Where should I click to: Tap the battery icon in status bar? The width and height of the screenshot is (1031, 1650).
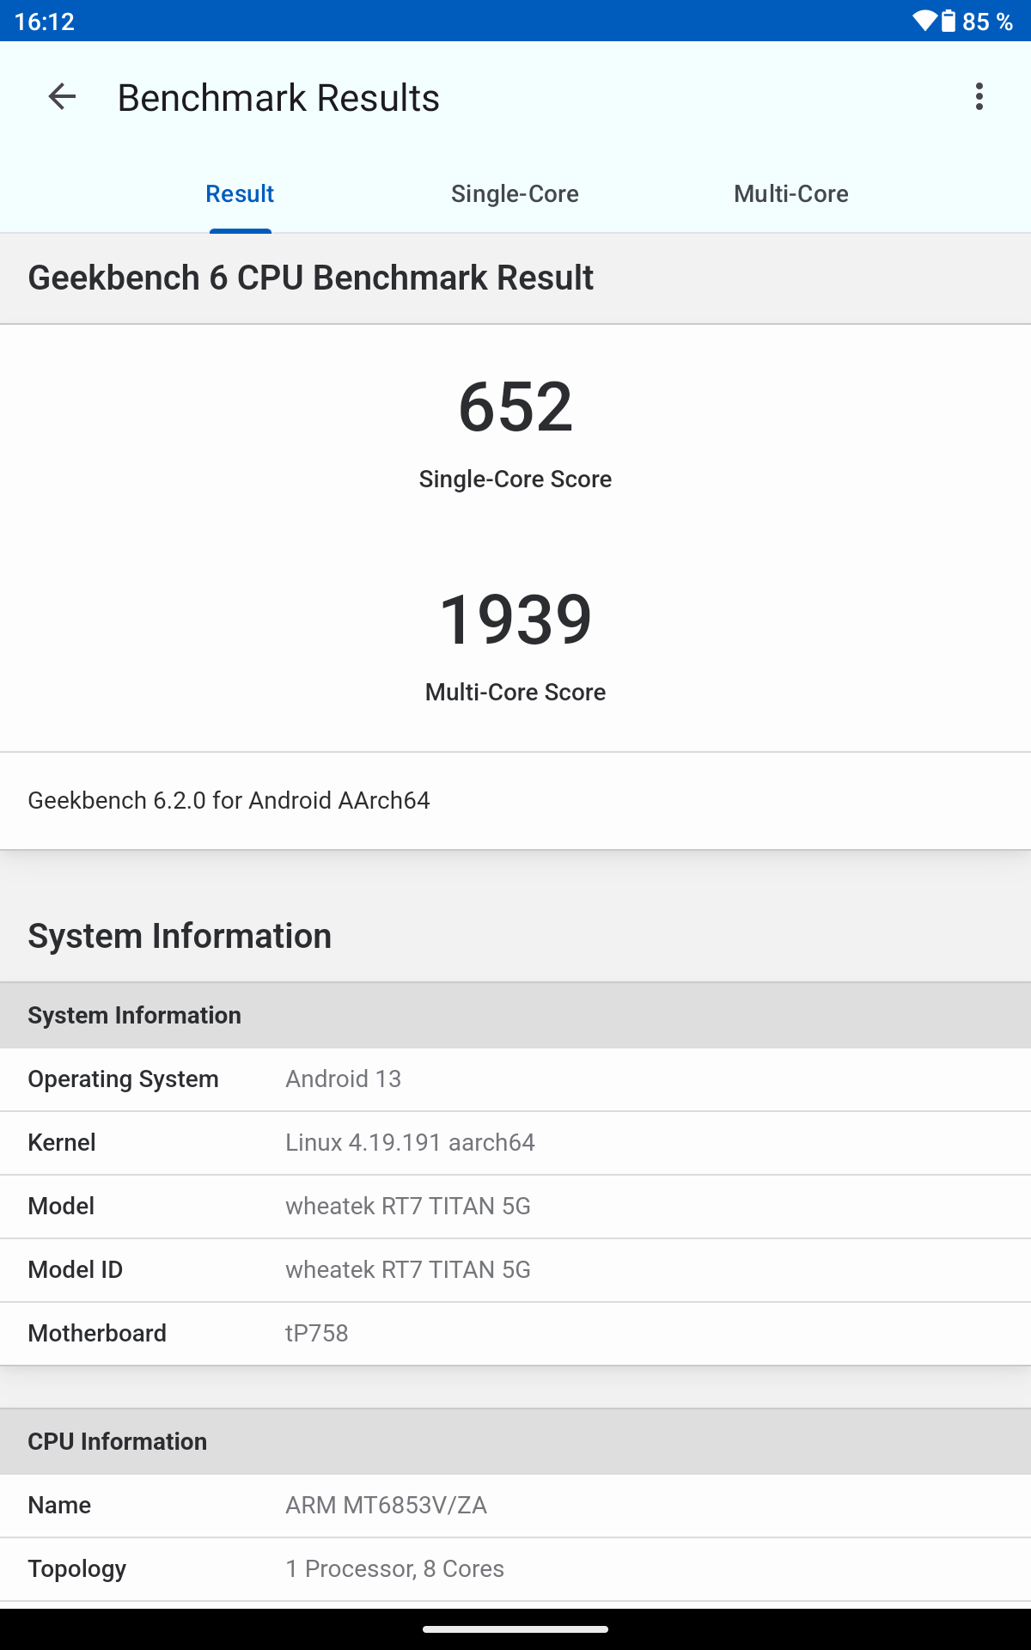point(949,21)
